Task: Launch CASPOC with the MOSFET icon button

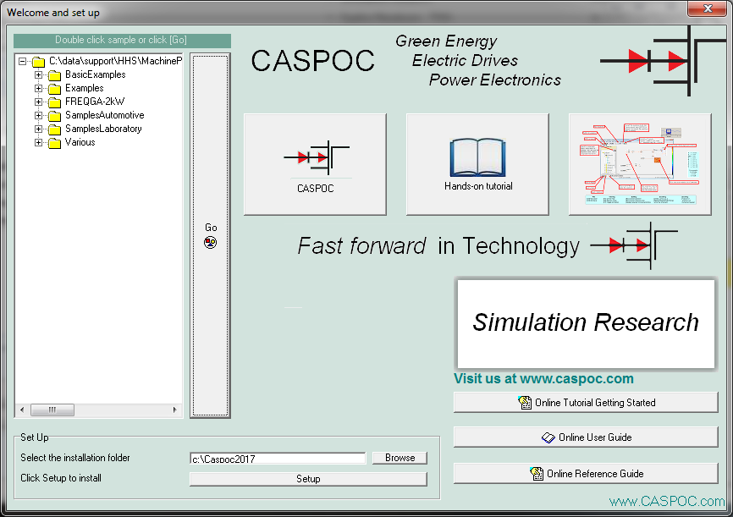Action: coord(315,164)
